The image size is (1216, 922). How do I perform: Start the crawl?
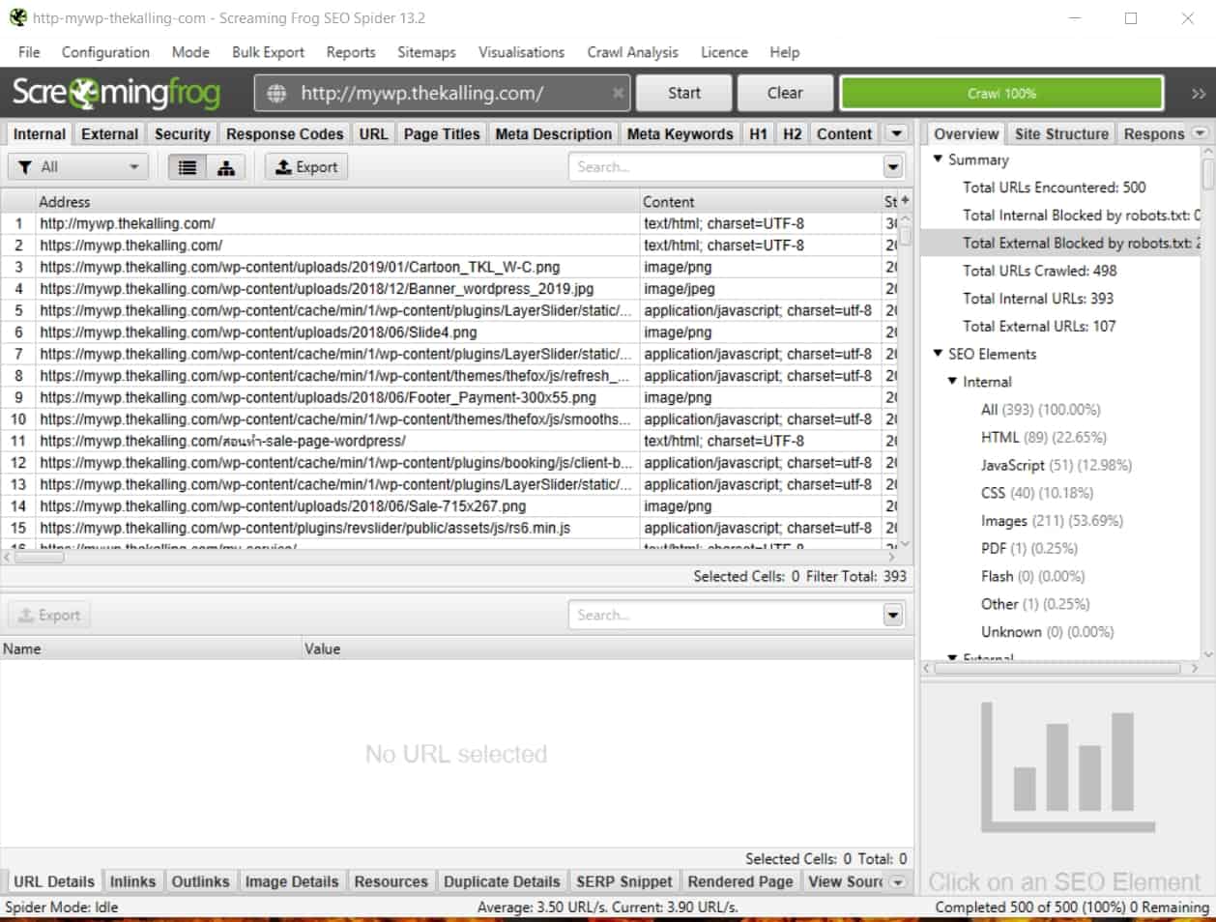(683, 93)
